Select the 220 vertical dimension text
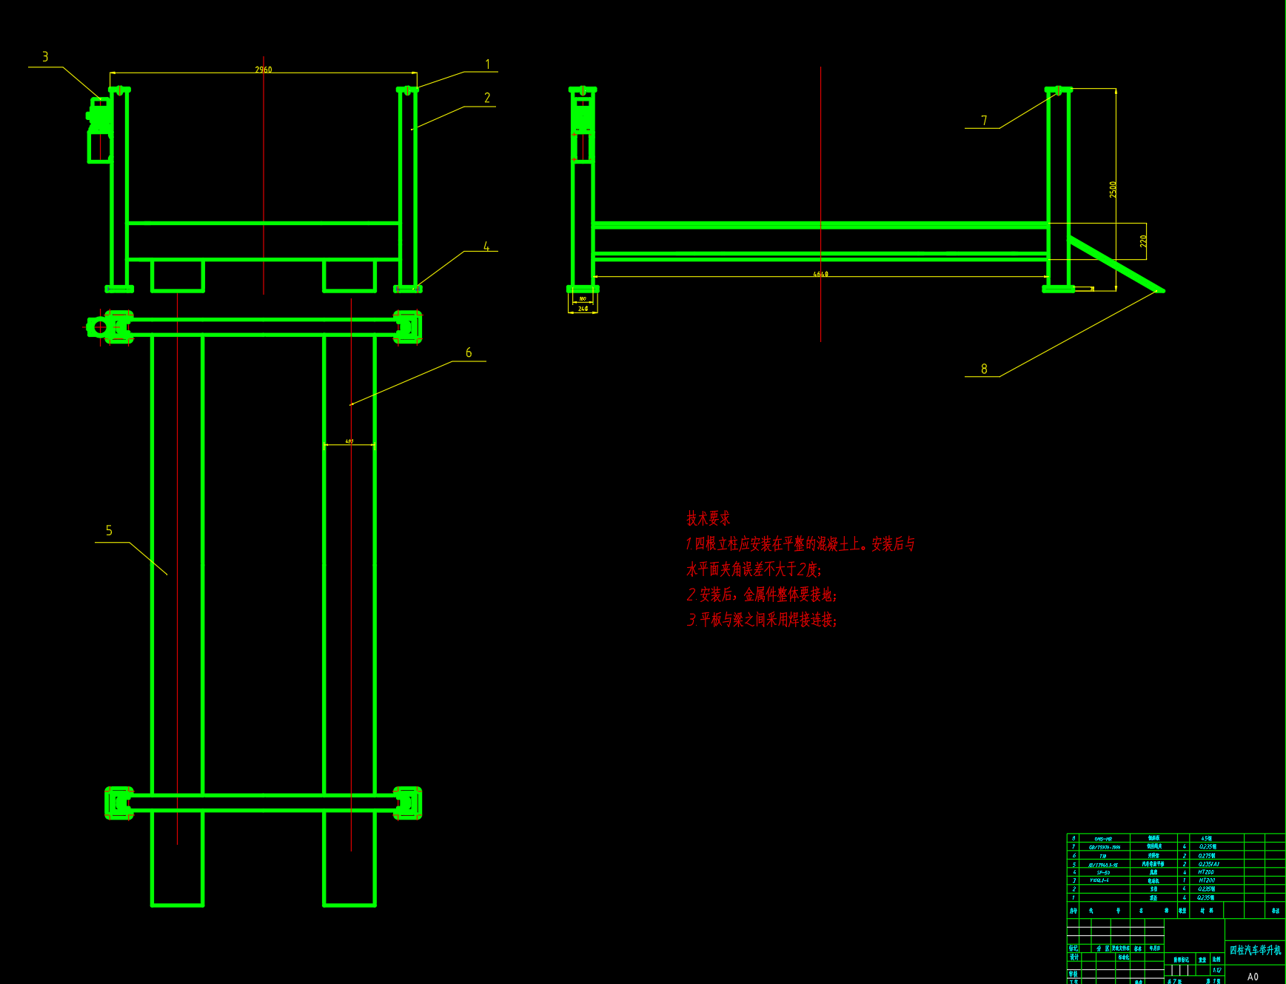 coord(1143,241)
